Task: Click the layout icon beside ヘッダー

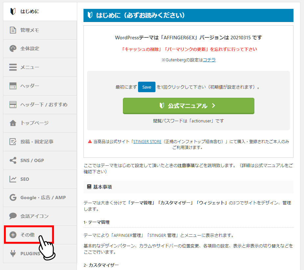Action: [x=13, y=86]
